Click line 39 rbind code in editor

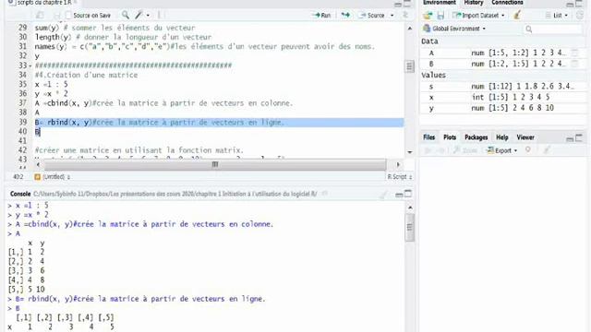point(160,123)
